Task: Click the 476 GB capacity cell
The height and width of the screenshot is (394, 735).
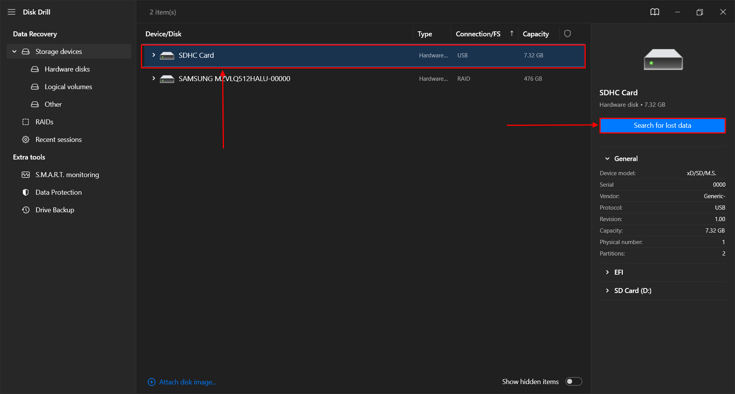Action: (533, 78)
